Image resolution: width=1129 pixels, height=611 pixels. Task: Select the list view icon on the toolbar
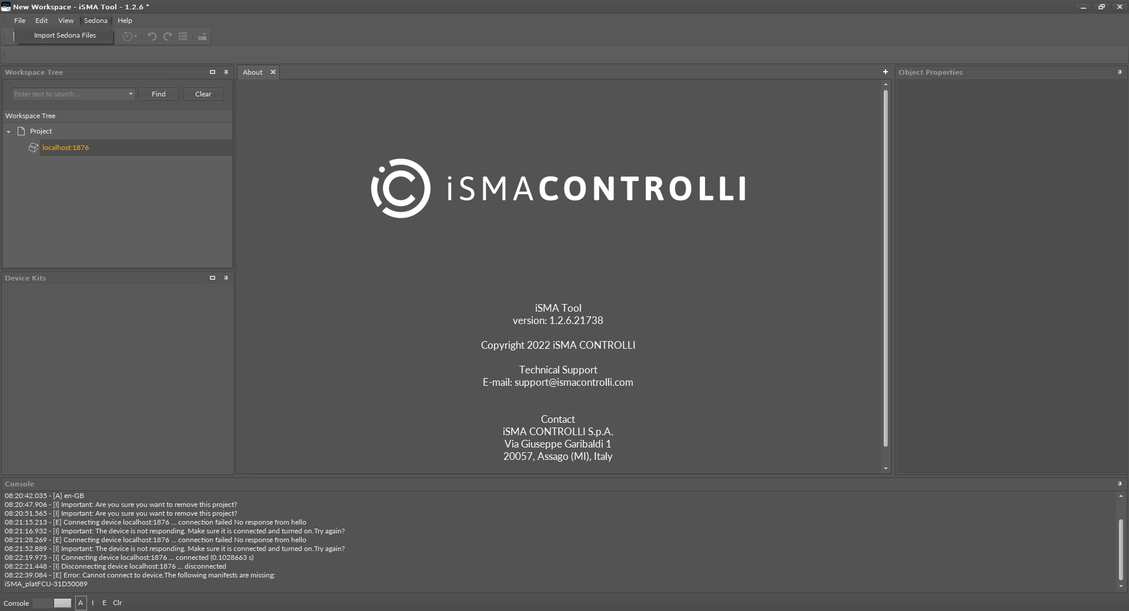(x=183, y=36)
